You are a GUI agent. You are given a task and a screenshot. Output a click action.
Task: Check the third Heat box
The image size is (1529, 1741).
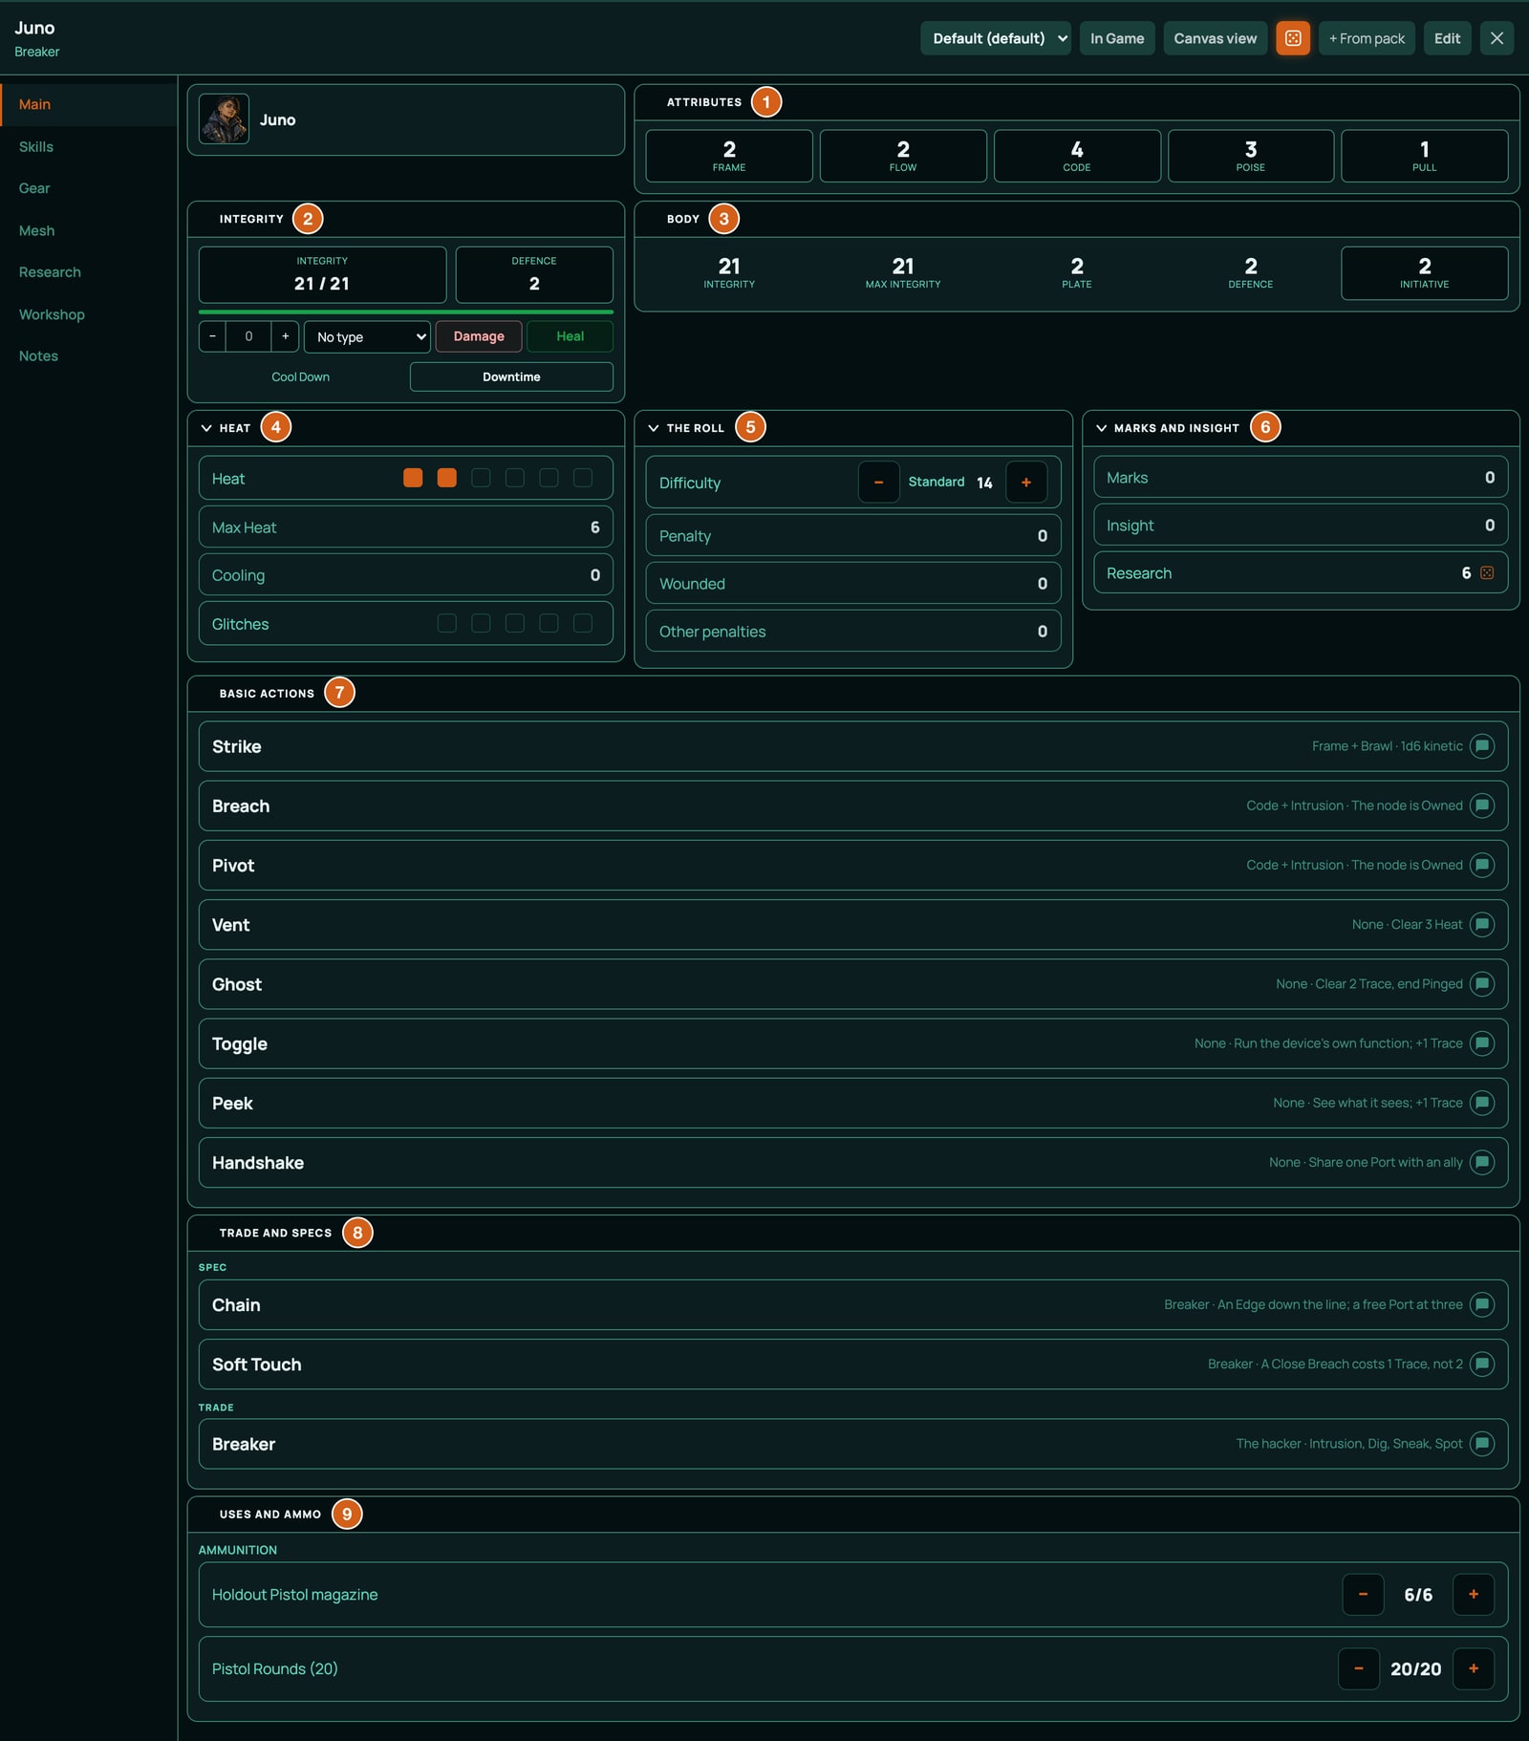pyautogui.click(x=481, y=478)
